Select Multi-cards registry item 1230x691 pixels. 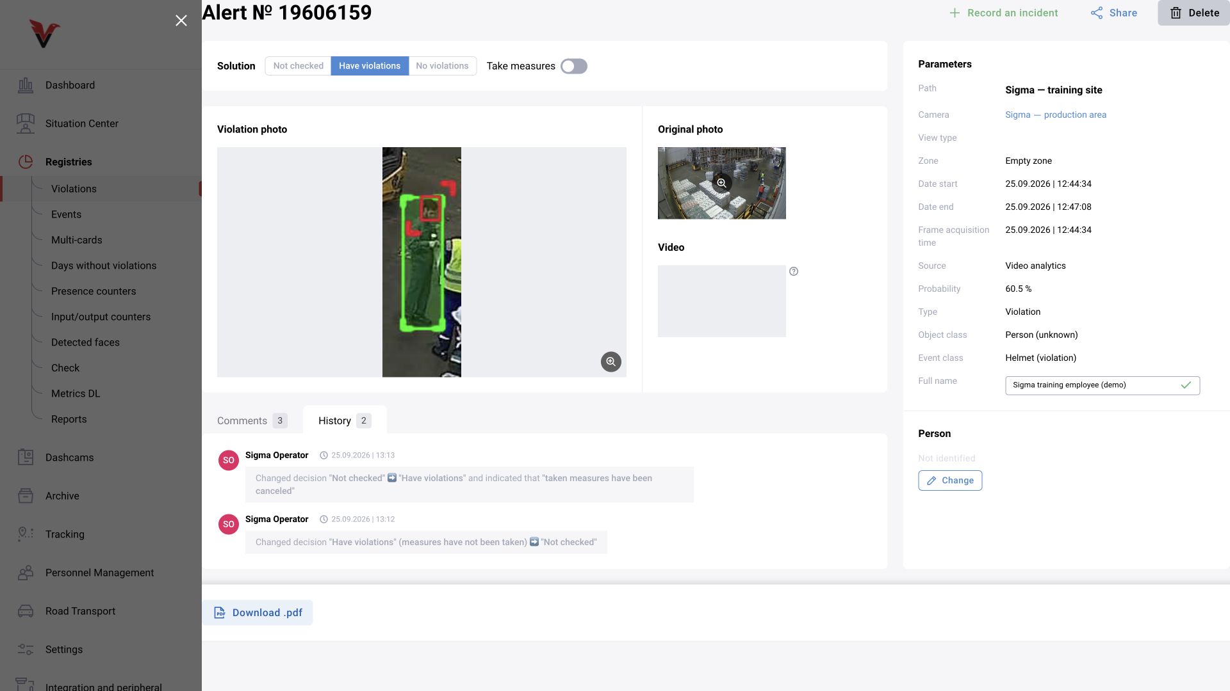77,240
